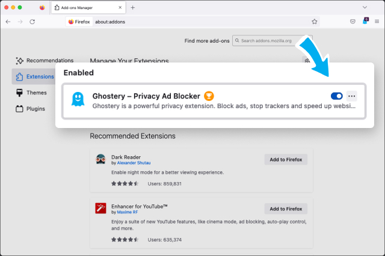Open Alexander Shutau author link

click(135, 163)
